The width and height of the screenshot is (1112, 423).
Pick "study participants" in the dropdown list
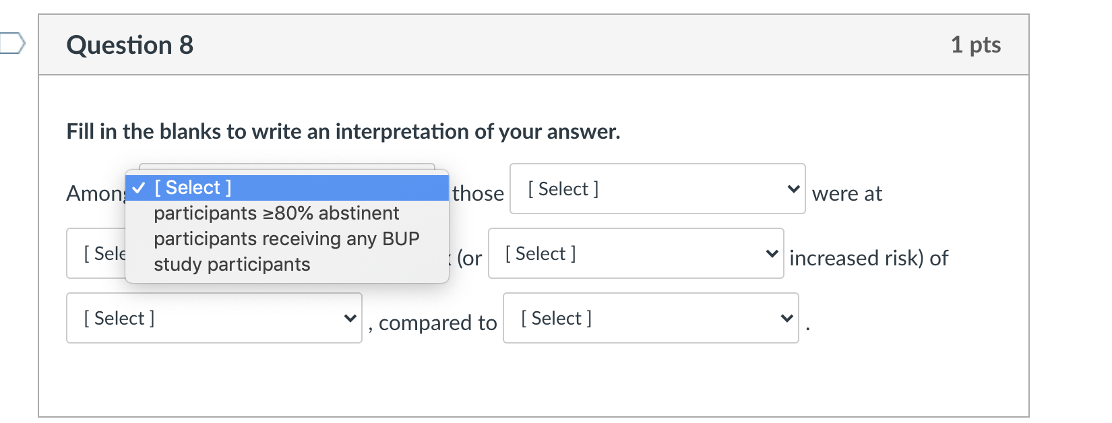point(232,265)
